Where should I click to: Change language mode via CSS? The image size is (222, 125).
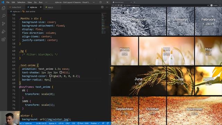pyautogui.click(x=74, y=123)
